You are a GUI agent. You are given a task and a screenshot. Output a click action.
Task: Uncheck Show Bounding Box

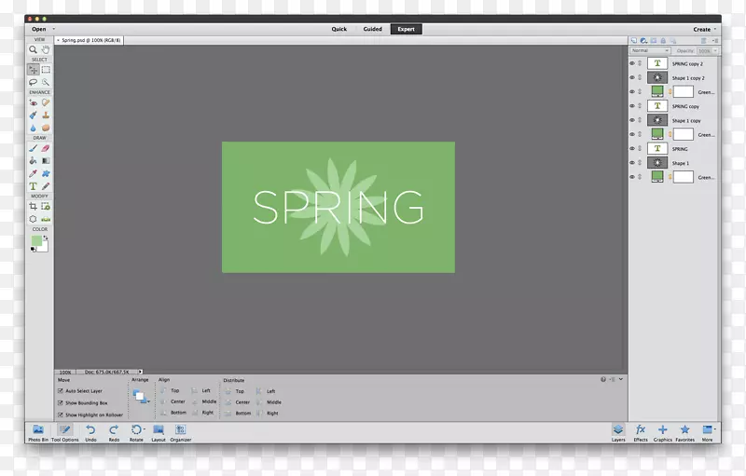pyautogui.click(x=61, y=402)
